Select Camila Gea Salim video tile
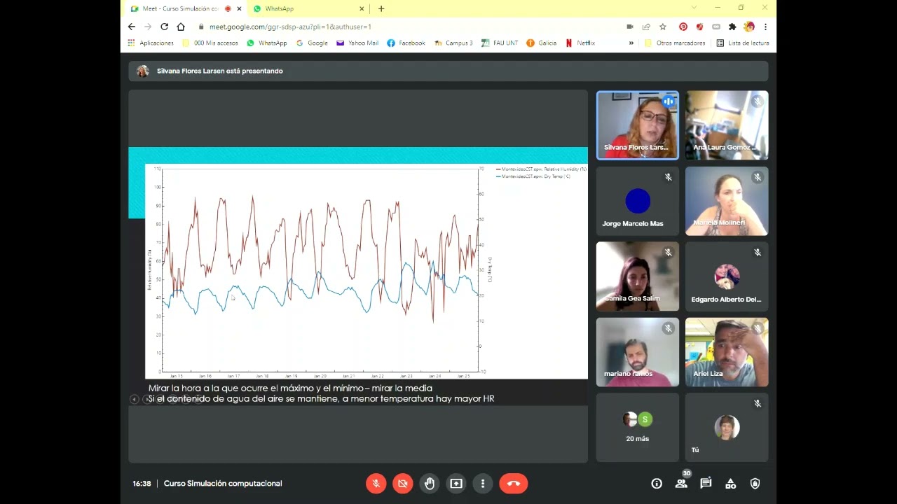 637,276
